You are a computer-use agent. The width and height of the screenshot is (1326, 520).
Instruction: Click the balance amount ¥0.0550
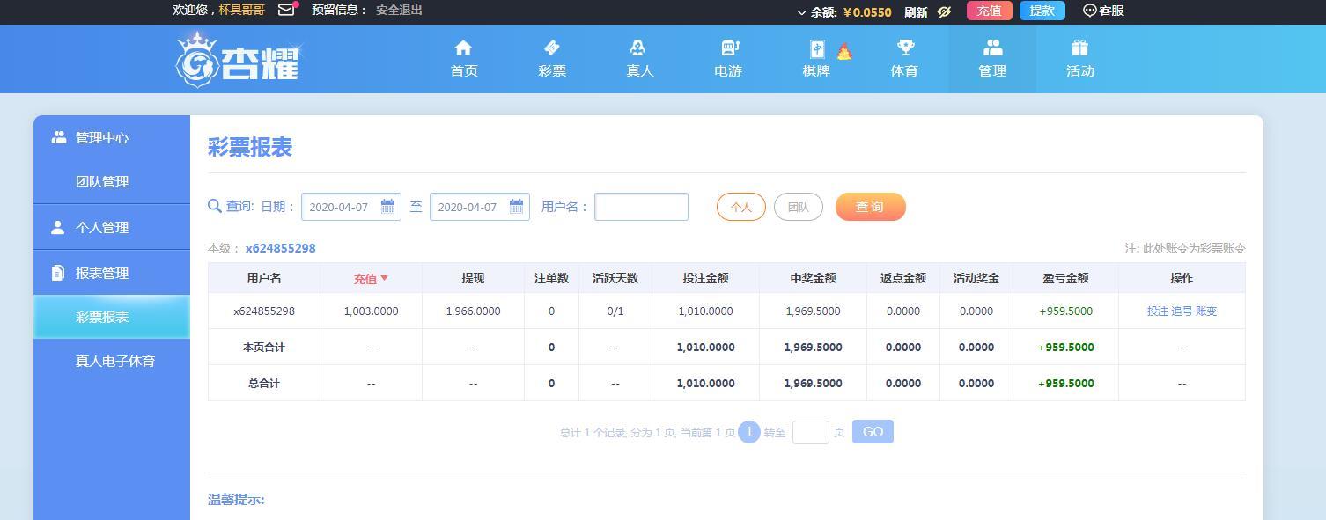tap(867, 12)
